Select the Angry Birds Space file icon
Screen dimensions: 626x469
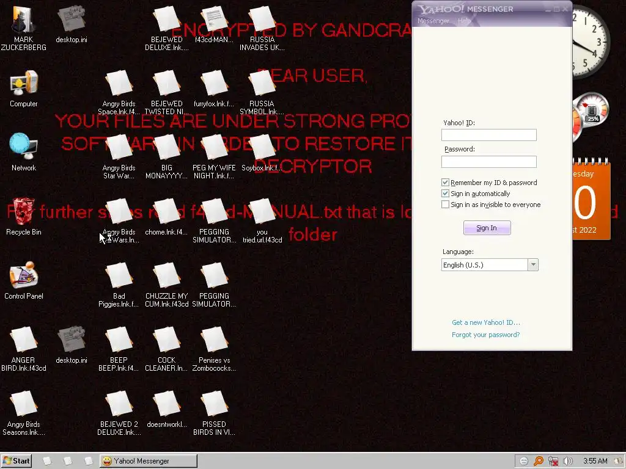119,93
